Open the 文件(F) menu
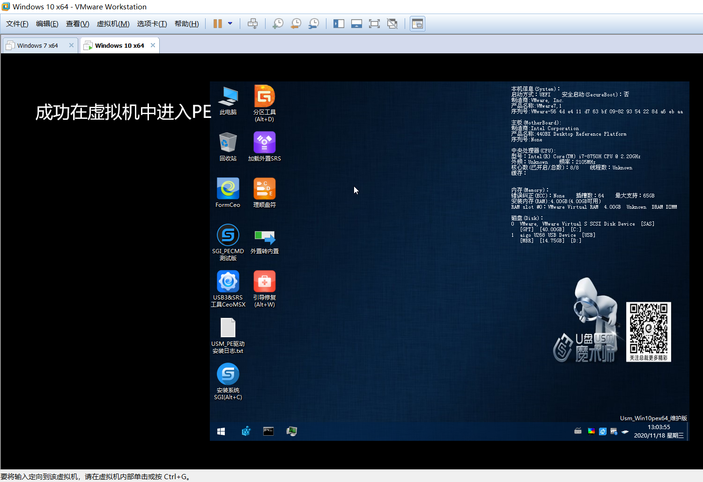703x482 pixels. 17,24
